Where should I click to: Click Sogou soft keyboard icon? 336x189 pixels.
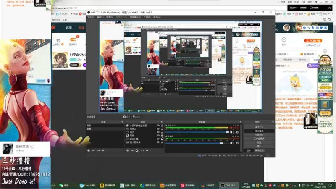[x=317, y=28]
